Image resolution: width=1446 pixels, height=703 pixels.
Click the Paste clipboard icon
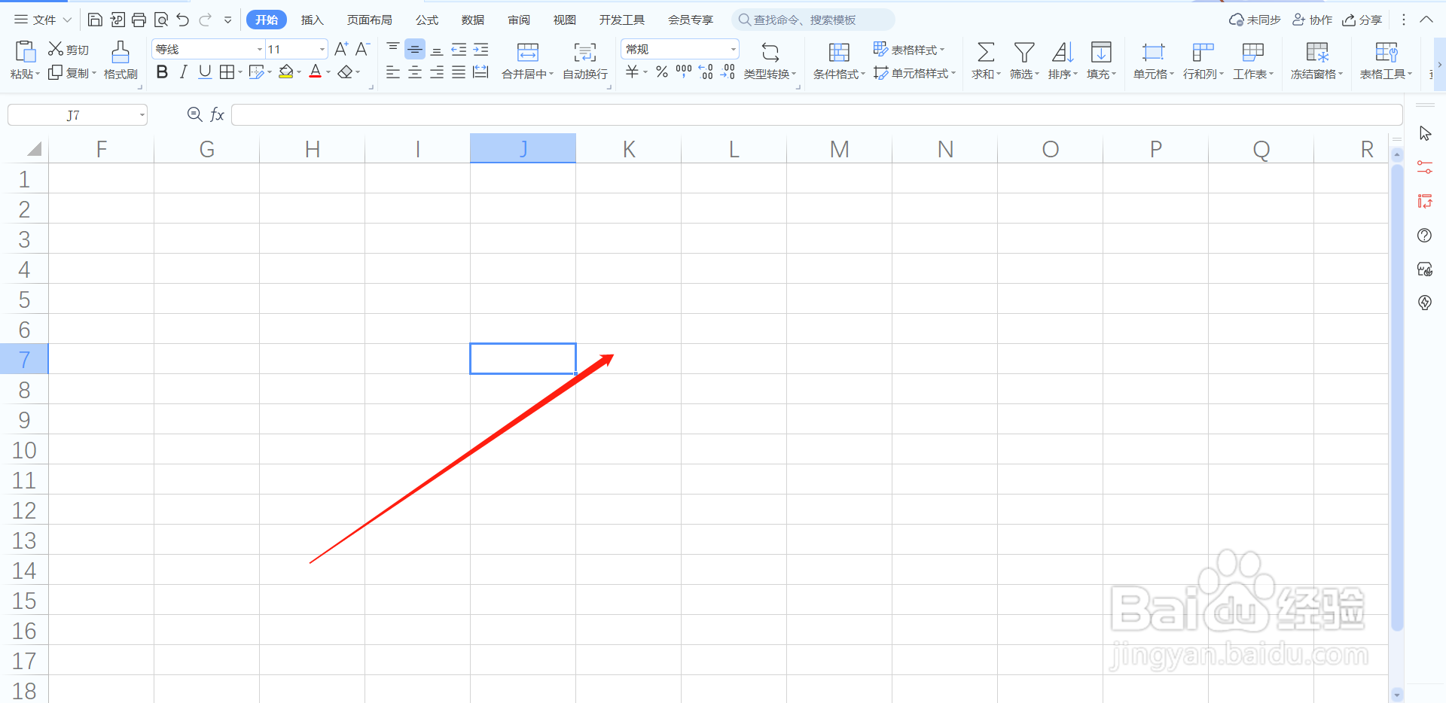click(25, 51)
